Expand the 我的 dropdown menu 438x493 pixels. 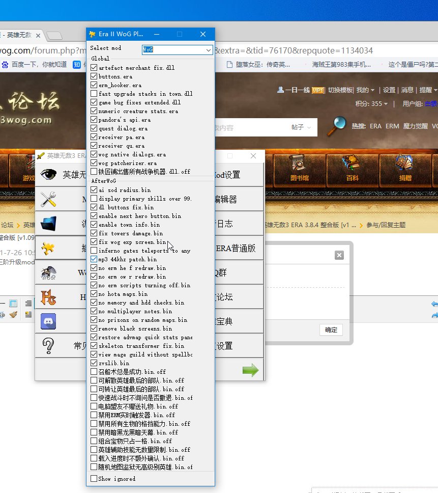pyautogui.click(x=365, y=90)
